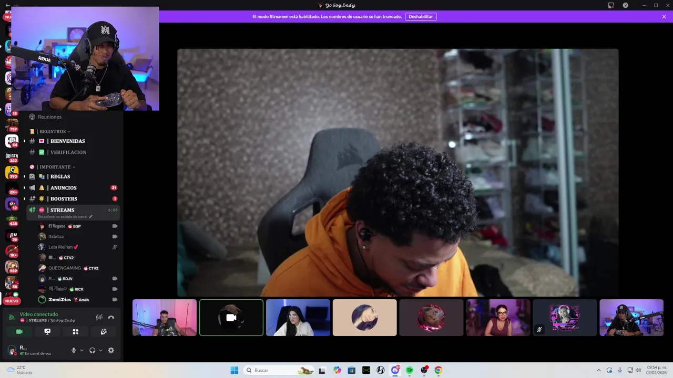Open the server with the 759 badge
673x378 pixels.
click(12, 124)
